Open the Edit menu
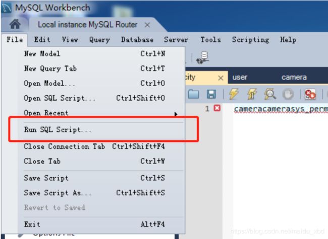328x239 pixels. coord(42,40)
